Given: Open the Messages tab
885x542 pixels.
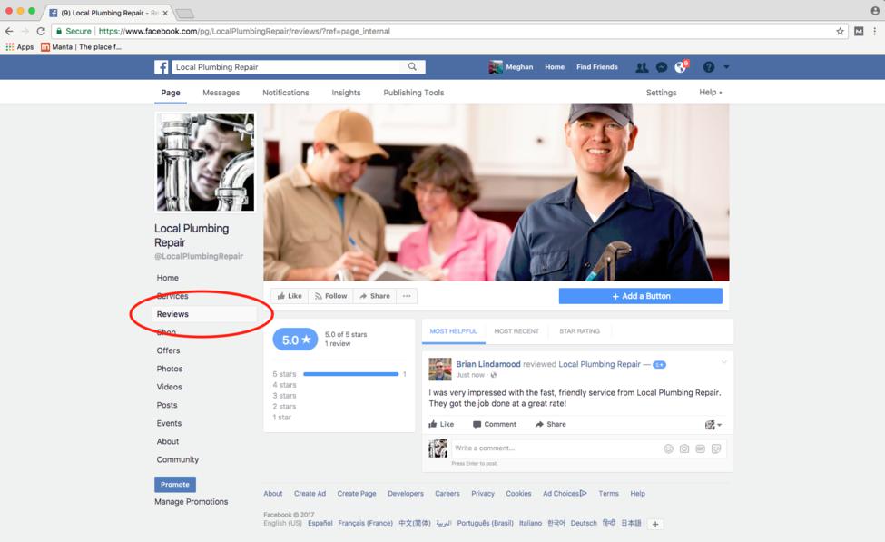Looking at the screenshot, I should (221, 93).
